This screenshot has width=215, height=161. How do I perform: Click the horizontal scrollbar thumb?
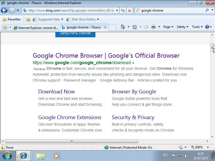pos(71,141)
